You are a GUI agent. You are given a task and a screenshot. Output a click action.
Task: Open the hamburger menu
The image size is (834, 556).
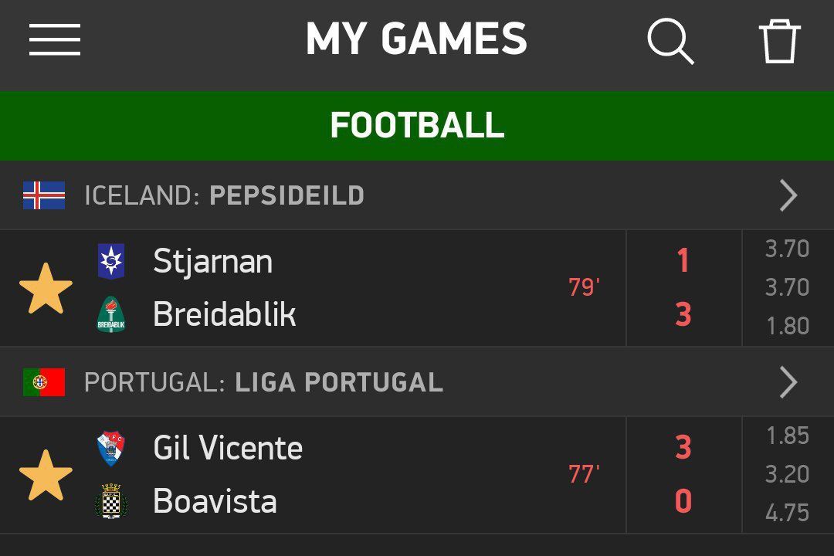pos(55,39)
